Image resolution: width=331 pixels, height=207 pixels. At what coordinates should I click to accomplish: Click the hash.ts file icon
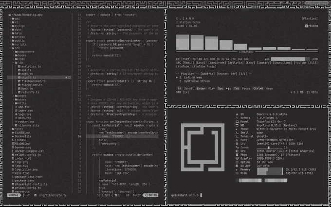coord(19,89)
